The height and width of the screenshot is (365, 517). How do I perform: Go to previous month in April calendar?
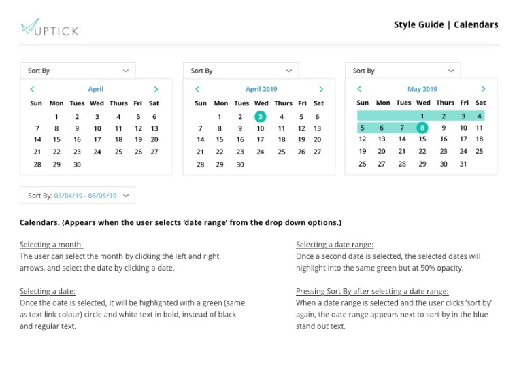[32, 89]
